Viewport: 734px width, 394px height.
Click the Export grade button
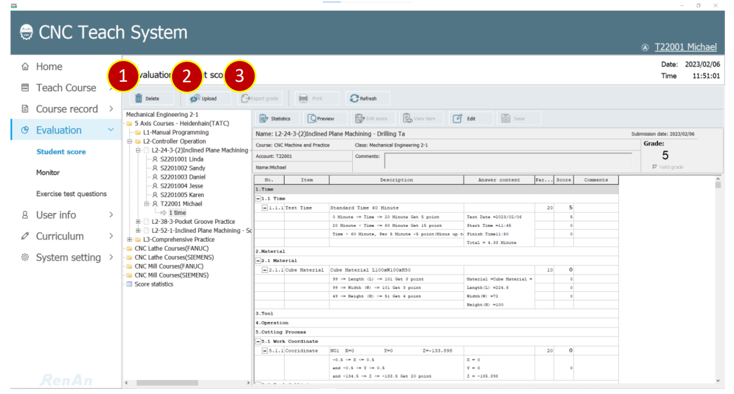[260, 99]
